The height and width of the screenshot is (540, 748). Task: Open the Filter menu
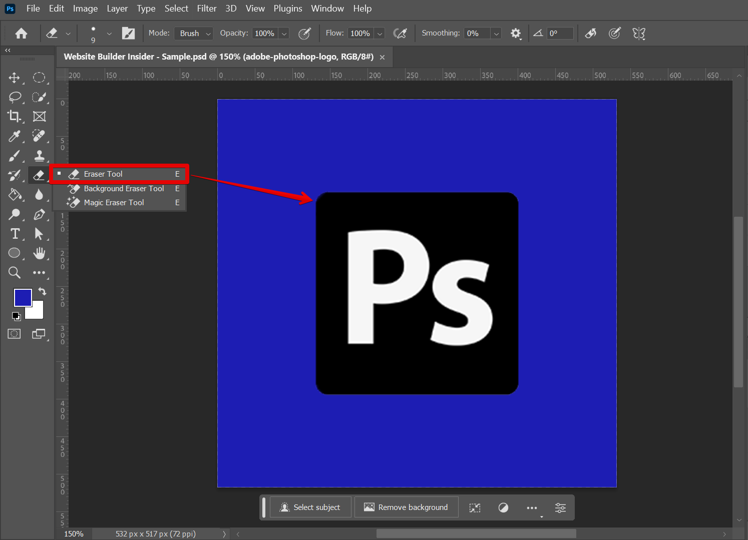click(206, 9)
